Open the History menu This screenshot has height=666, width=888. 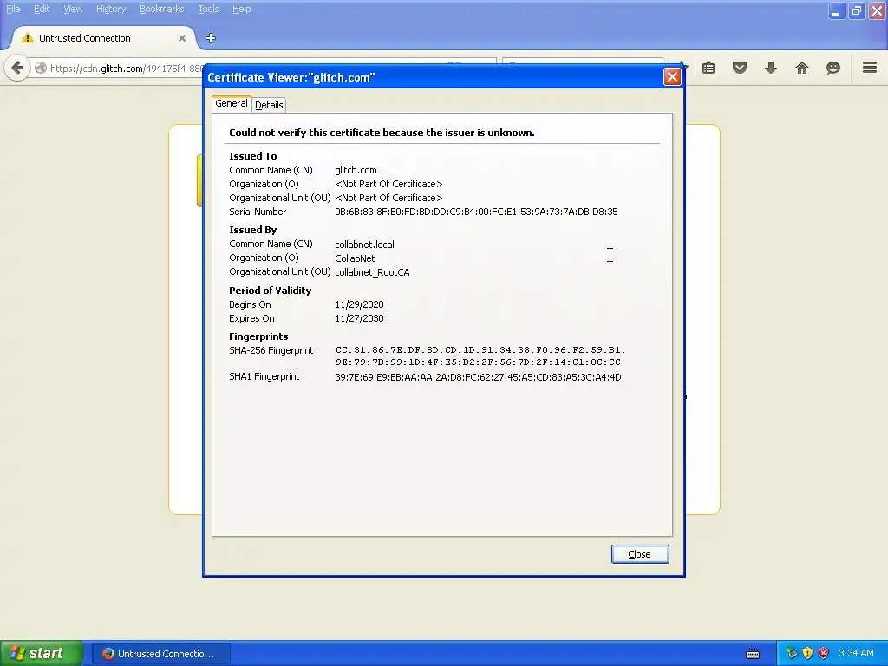110,9
